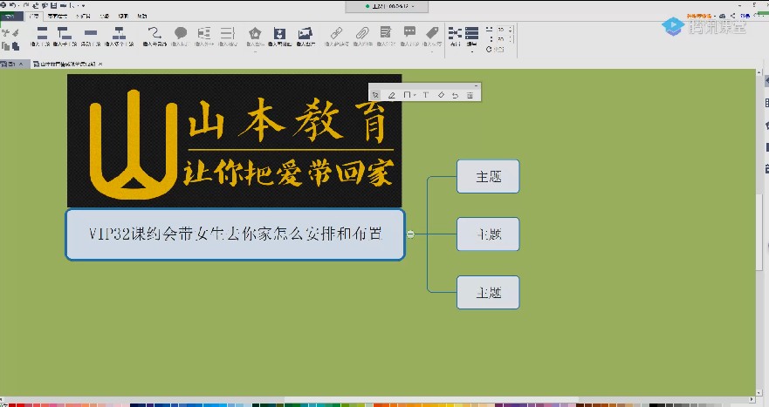Insert a subtopic using the ribbon icon

point(65,37)
